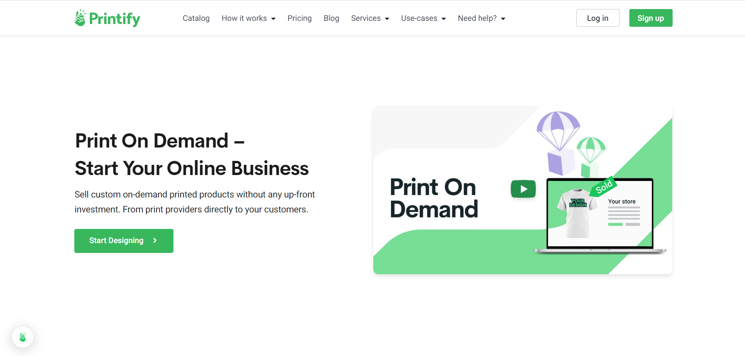Click the Log in button
Image resolution: width=745 pixels, height=356 pixels.
click(597, 18)
